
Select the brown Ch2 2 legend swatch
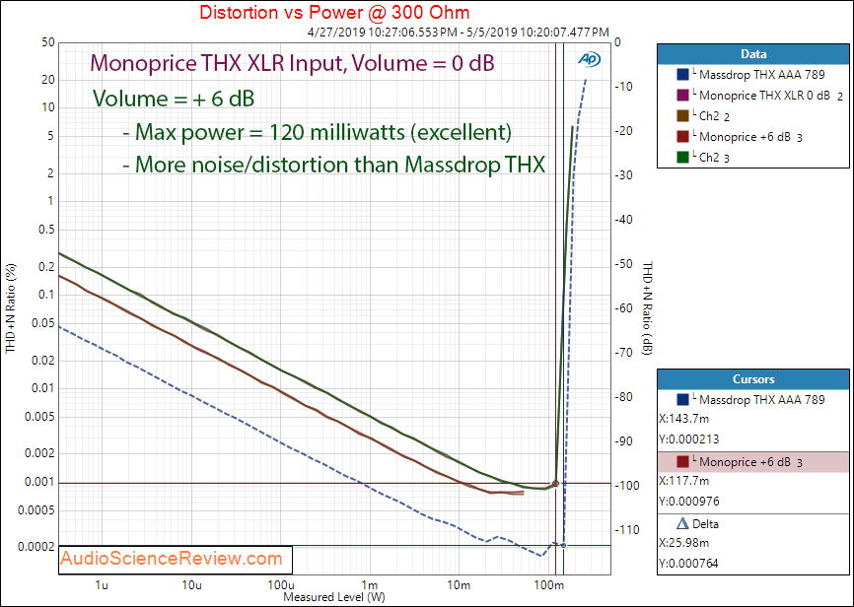click(682, 116)
